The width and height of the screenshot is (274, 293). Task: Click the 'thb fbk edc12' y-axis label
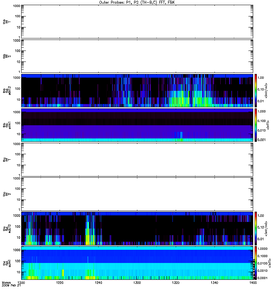point(7,90)
